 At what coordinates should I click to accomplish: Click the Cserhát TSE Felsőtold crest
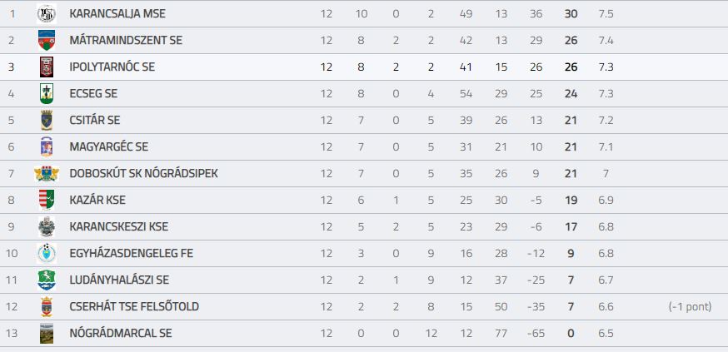(x=47, y=306)
